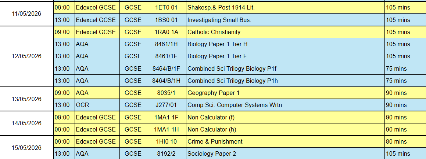Click the 14/05/2026 date cell
Screen dimensions: 426x159
26,123
